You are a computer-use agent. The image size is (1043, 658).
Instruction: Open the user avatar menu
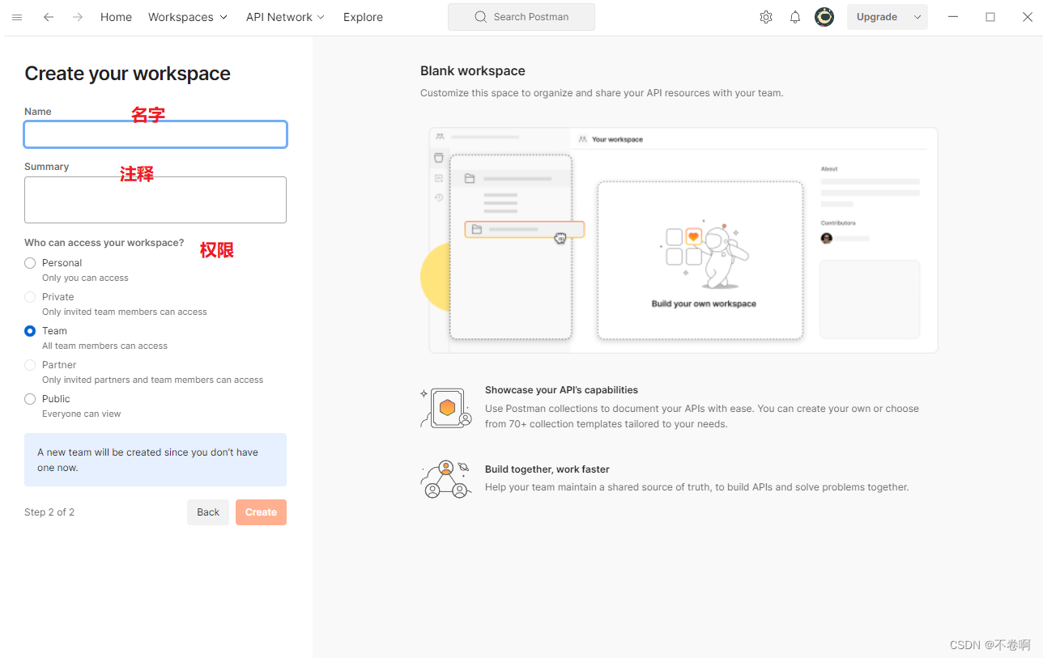coord(824,17)
